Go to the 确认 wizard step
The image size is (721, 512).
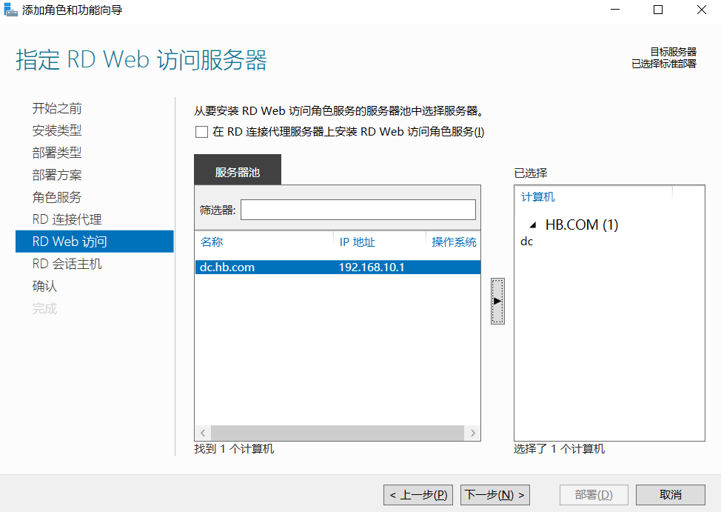44,286
